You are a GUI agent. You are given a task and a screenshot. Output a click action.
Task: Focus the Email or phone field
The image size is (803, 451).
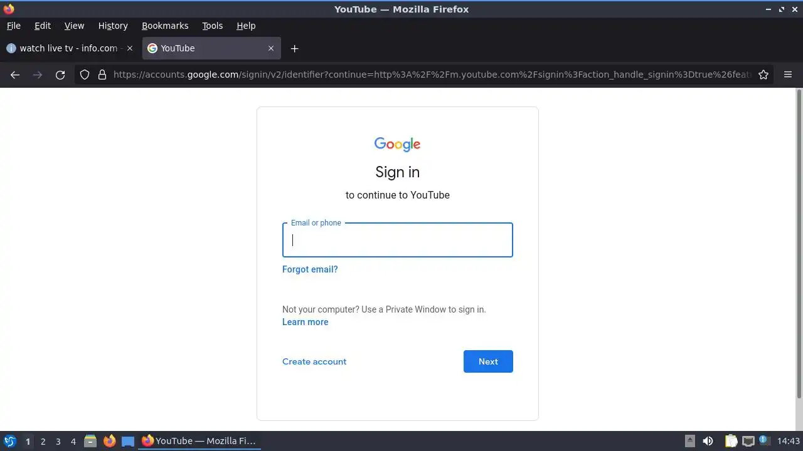(x=398, y=240)
